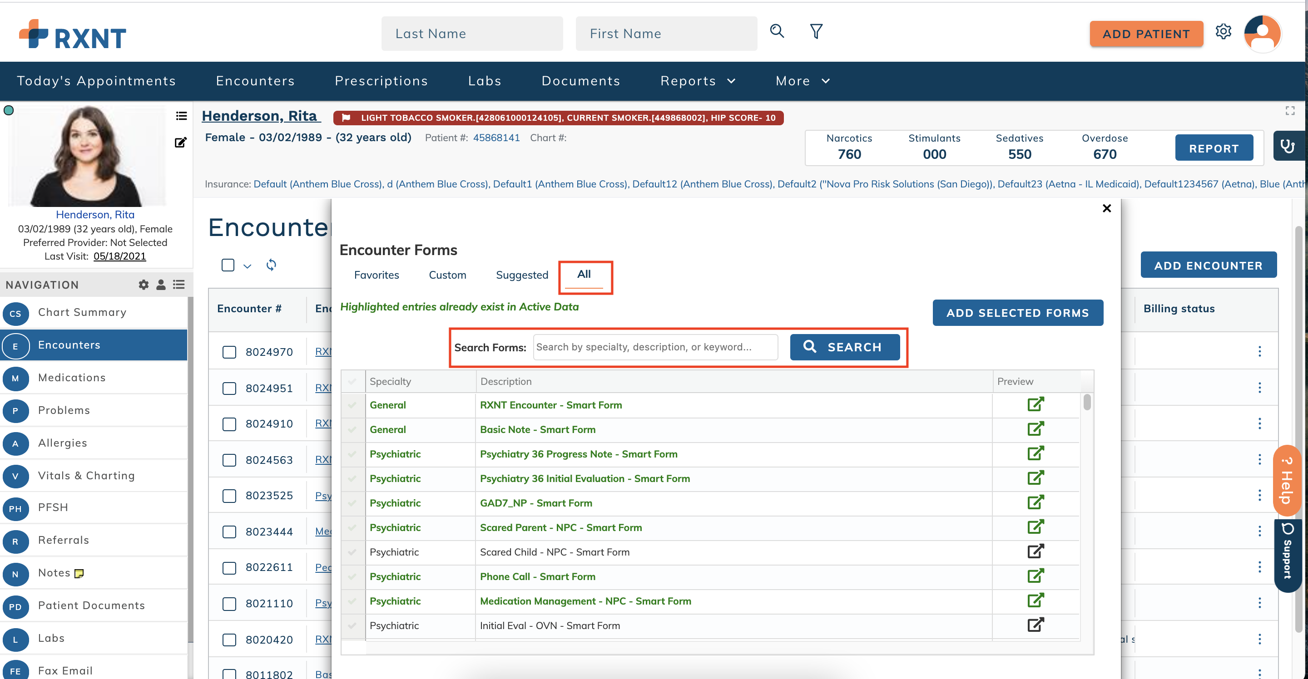Expand the More navigation menu

[802, 81]
